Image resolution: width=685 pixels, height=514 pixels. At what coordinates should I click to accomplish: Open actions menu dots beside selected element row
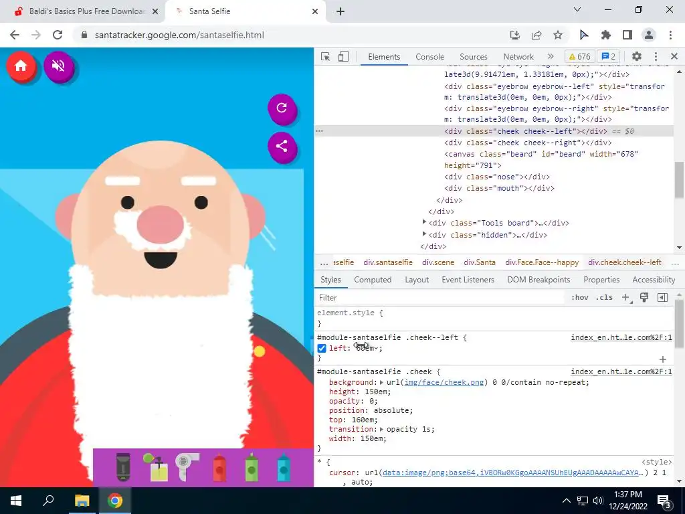(x=319, y=131)
